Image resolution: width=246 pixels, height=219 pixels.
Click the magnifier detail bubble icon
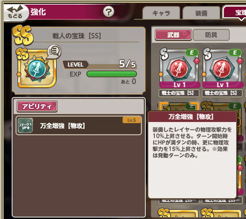[54, 51]
